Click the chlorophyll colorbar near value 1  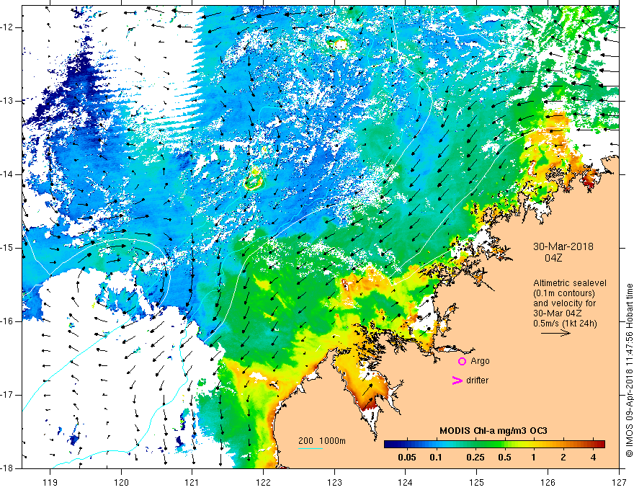[533, 445]
